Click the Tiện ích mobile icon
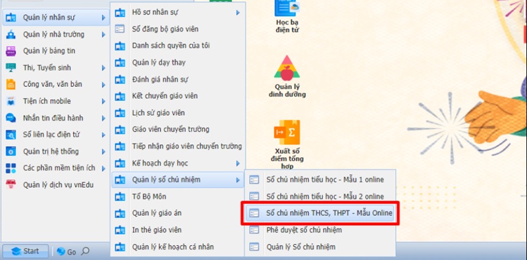This screenshot has height=260, width=527. coord(11,101)
